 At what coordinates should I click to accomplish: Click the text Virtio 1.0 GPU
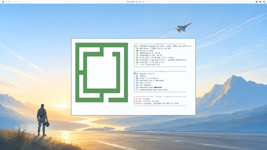[x=146, y=51]
